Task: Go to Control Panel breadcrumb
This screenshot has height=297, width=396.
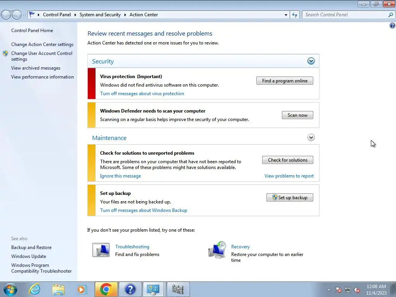Action: (x=57, y=15)
